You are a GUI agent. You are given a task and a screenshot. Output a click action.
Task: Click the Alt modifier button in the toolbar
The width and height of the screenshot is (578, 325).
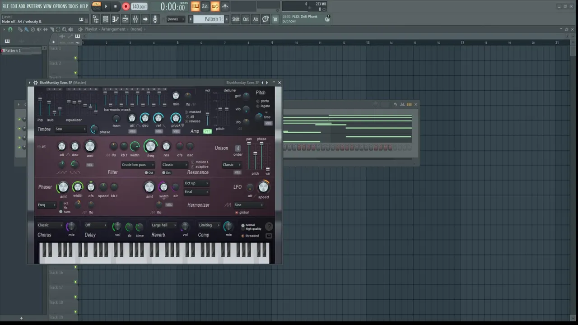[256, 19]
